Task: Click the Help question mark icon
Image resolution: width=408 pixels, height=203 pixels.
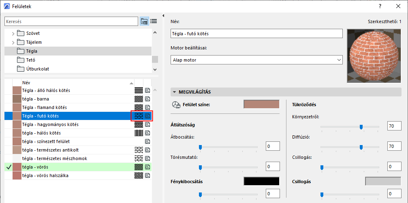Action: point(380,6)
